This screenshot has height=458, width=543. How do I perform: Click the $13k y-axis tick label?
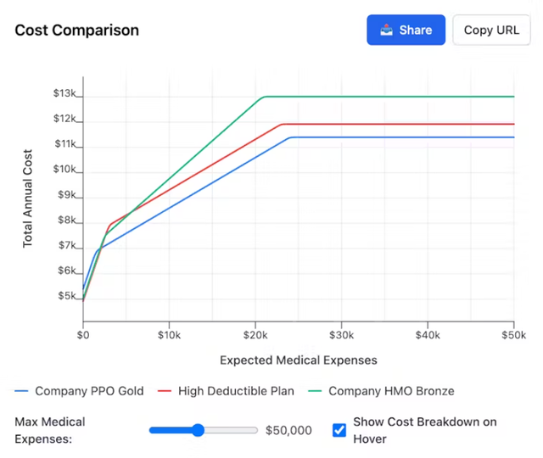click(67, 95)
